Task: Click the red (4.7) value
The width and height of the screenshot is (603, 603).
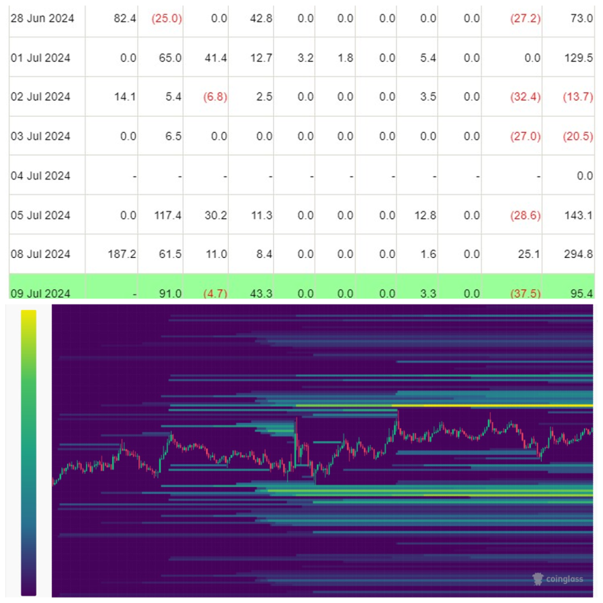Action: (x=215, y=294)
